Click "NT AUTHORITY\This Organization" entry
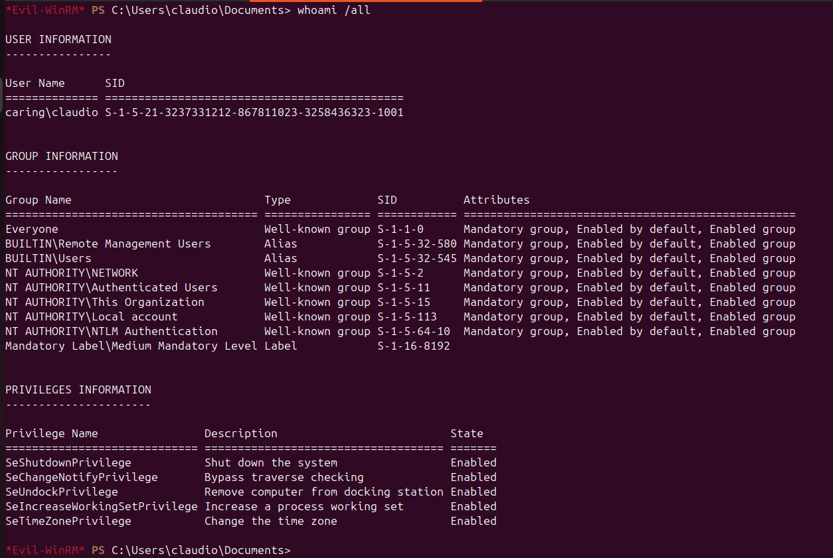833x558 pixels. (x=105, y=303)
